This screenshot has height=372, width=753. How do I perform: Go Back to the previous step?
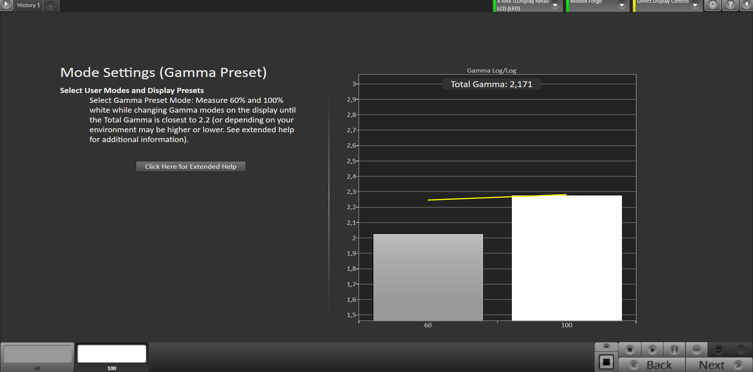[652, 365]
